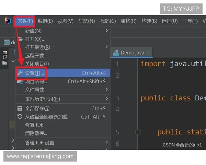Expand the 新建(N) submenu arrow
The image size is (206, 165).
107,31
